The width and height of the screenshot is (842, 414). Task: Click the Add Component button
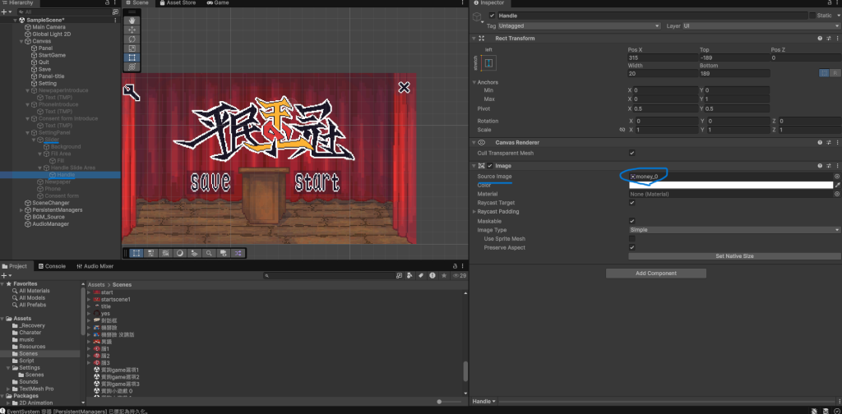(655, 274)
